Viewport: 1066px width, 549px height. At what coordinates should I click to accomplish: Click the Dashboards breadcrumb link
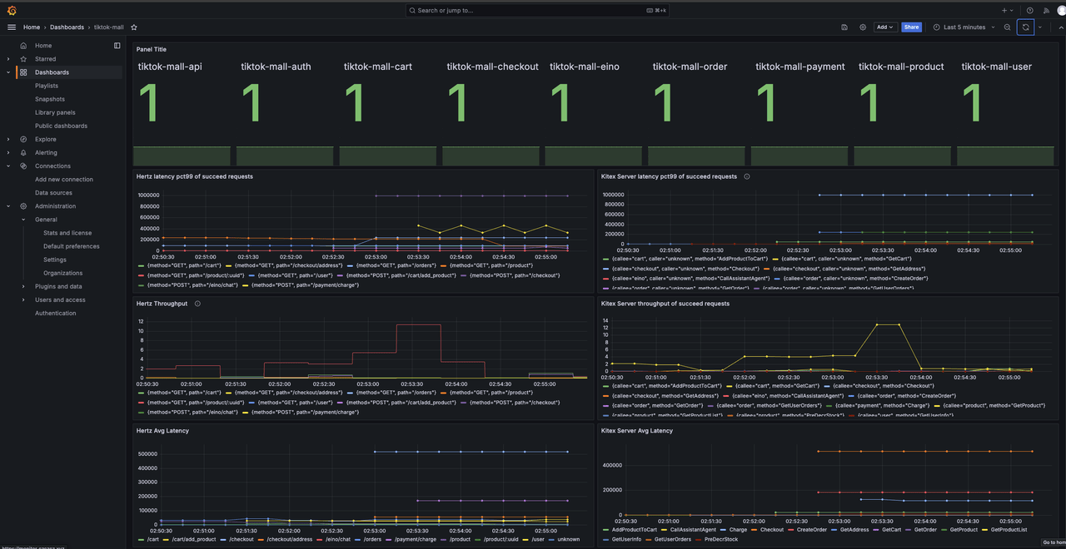[x=67, y=27]
